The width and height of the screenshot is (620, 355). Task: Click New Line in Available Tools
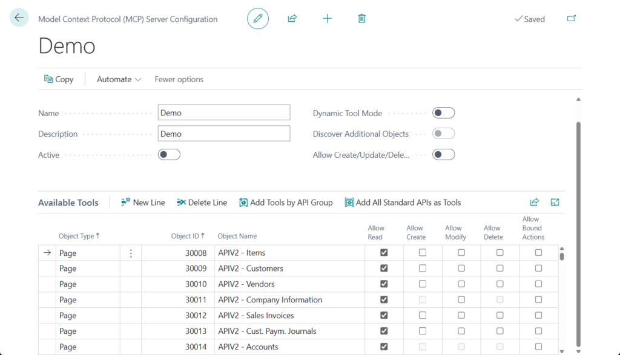(x=143, y=203)
